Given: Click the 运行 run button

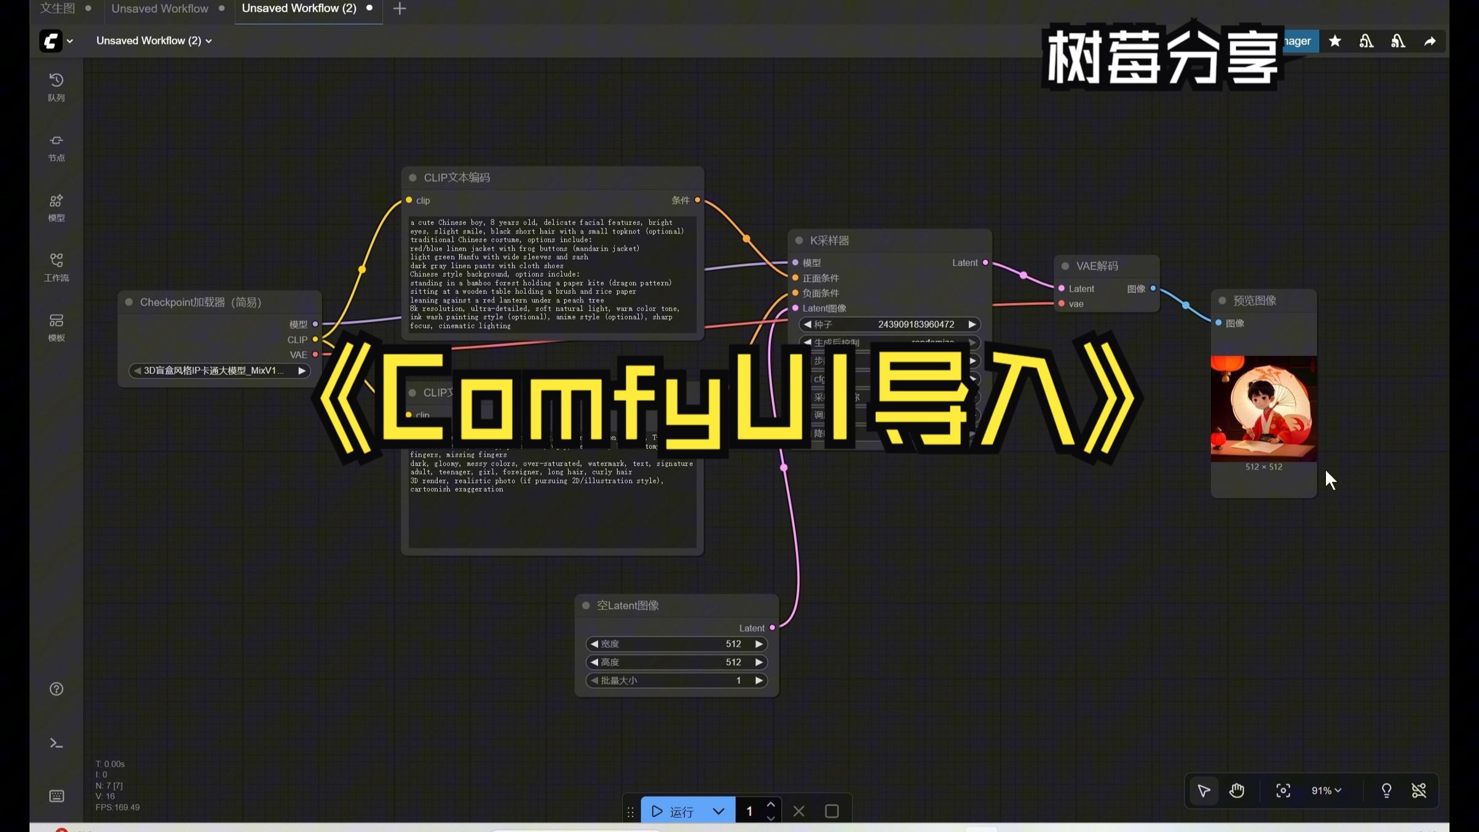Looking at the screenshot, I should pos(673,811).
